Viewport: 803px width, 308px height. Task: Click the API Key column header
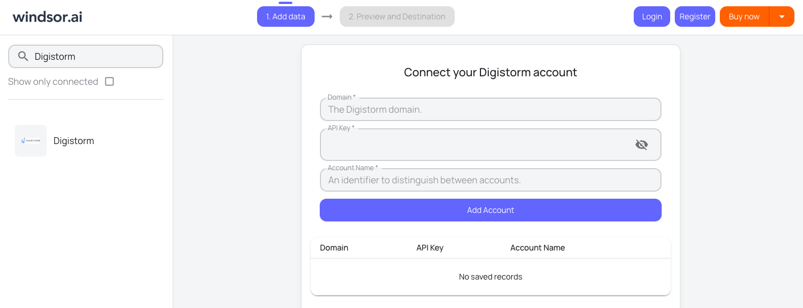[430, 248]
